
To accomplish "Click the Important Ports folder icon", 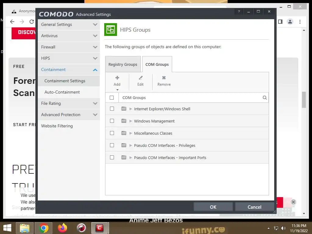I will (x=124, y=158).
